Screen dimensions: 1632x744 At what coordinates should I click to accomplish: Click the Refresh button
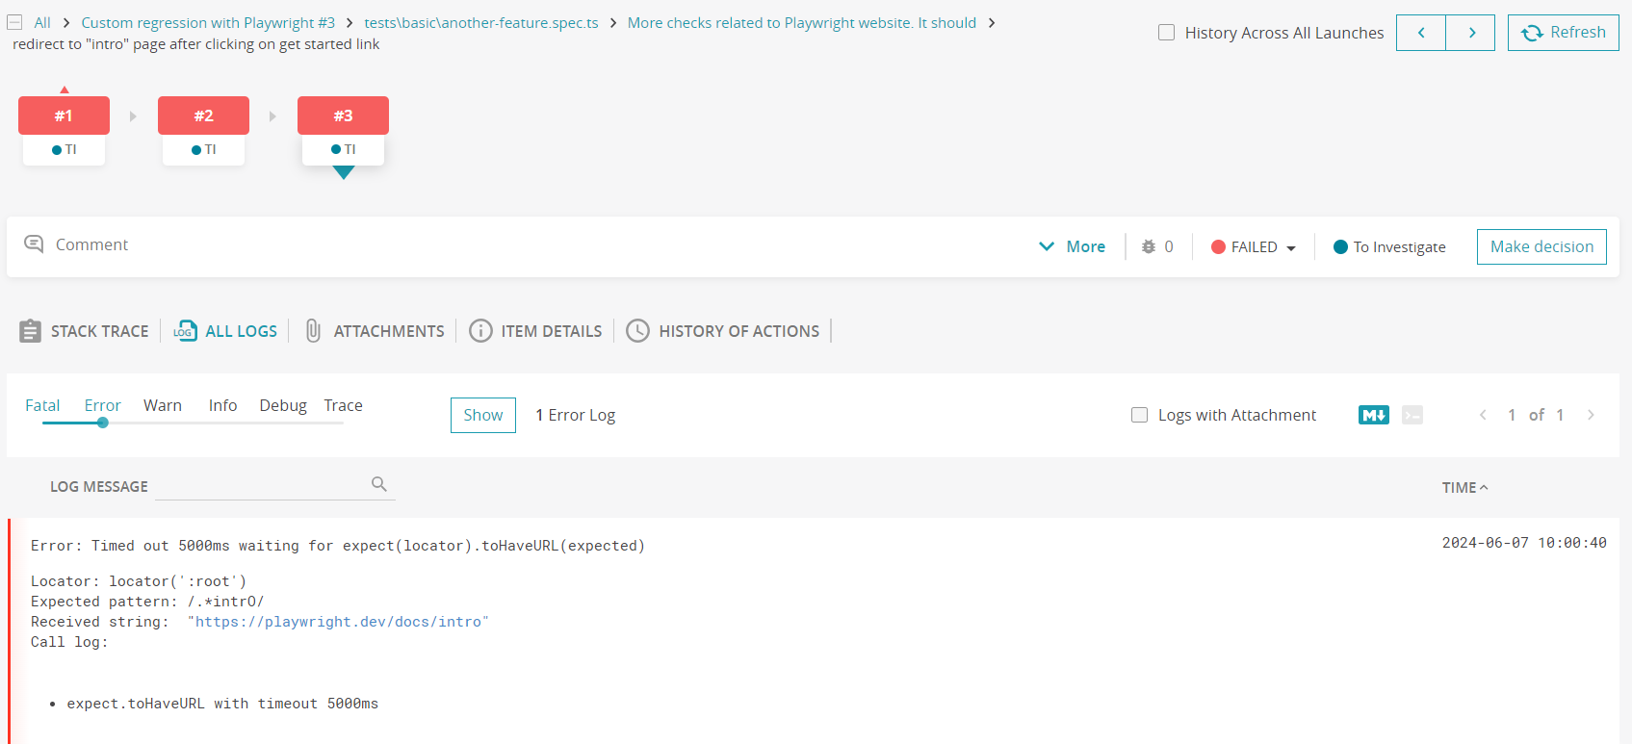coord(1564,33)
